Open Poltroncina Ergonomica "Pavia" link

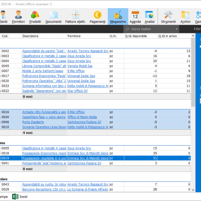click(44, 76)
